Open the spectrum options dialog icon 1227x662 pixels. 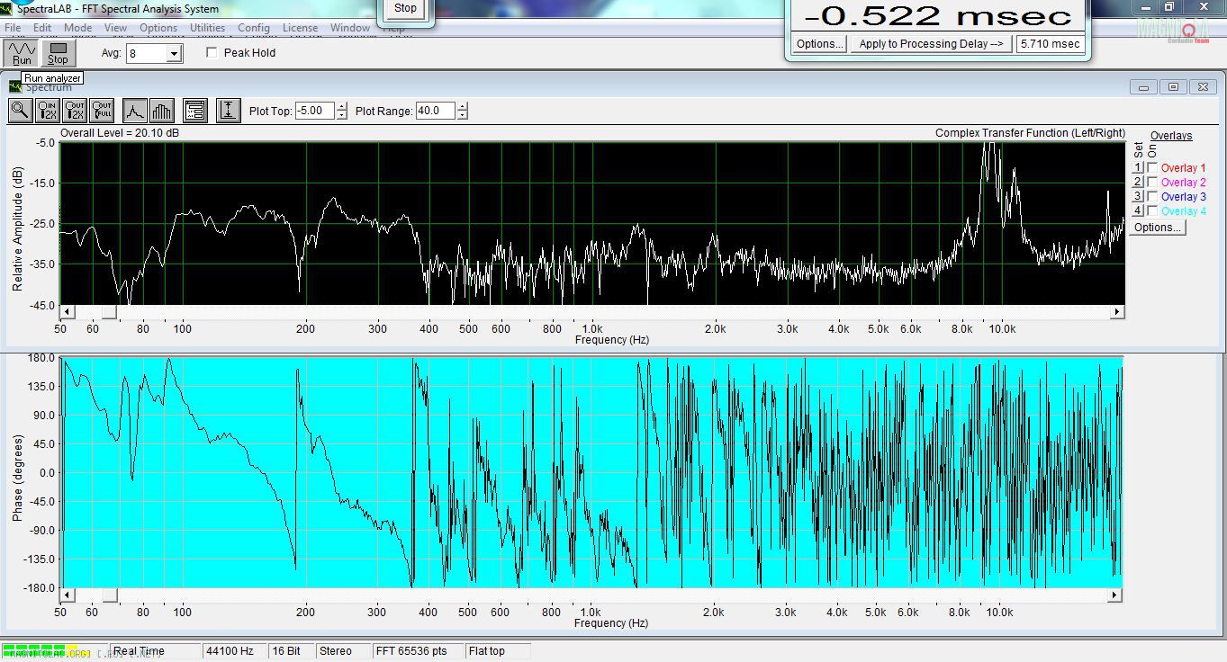[194, 111]
